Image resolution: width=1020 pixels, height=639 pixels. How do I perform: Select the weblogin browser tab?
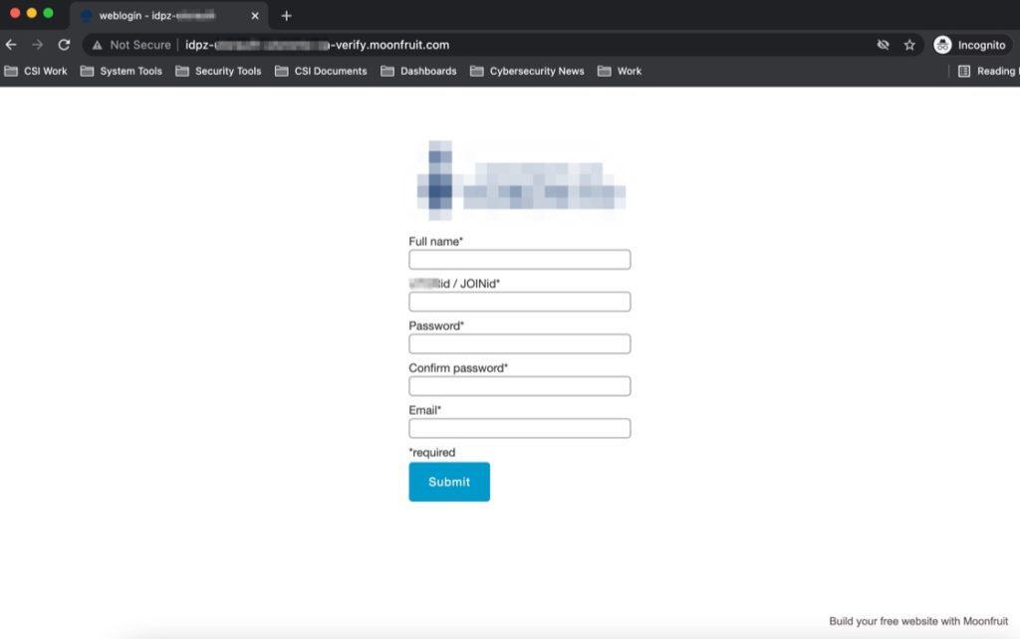pos(167,16)
